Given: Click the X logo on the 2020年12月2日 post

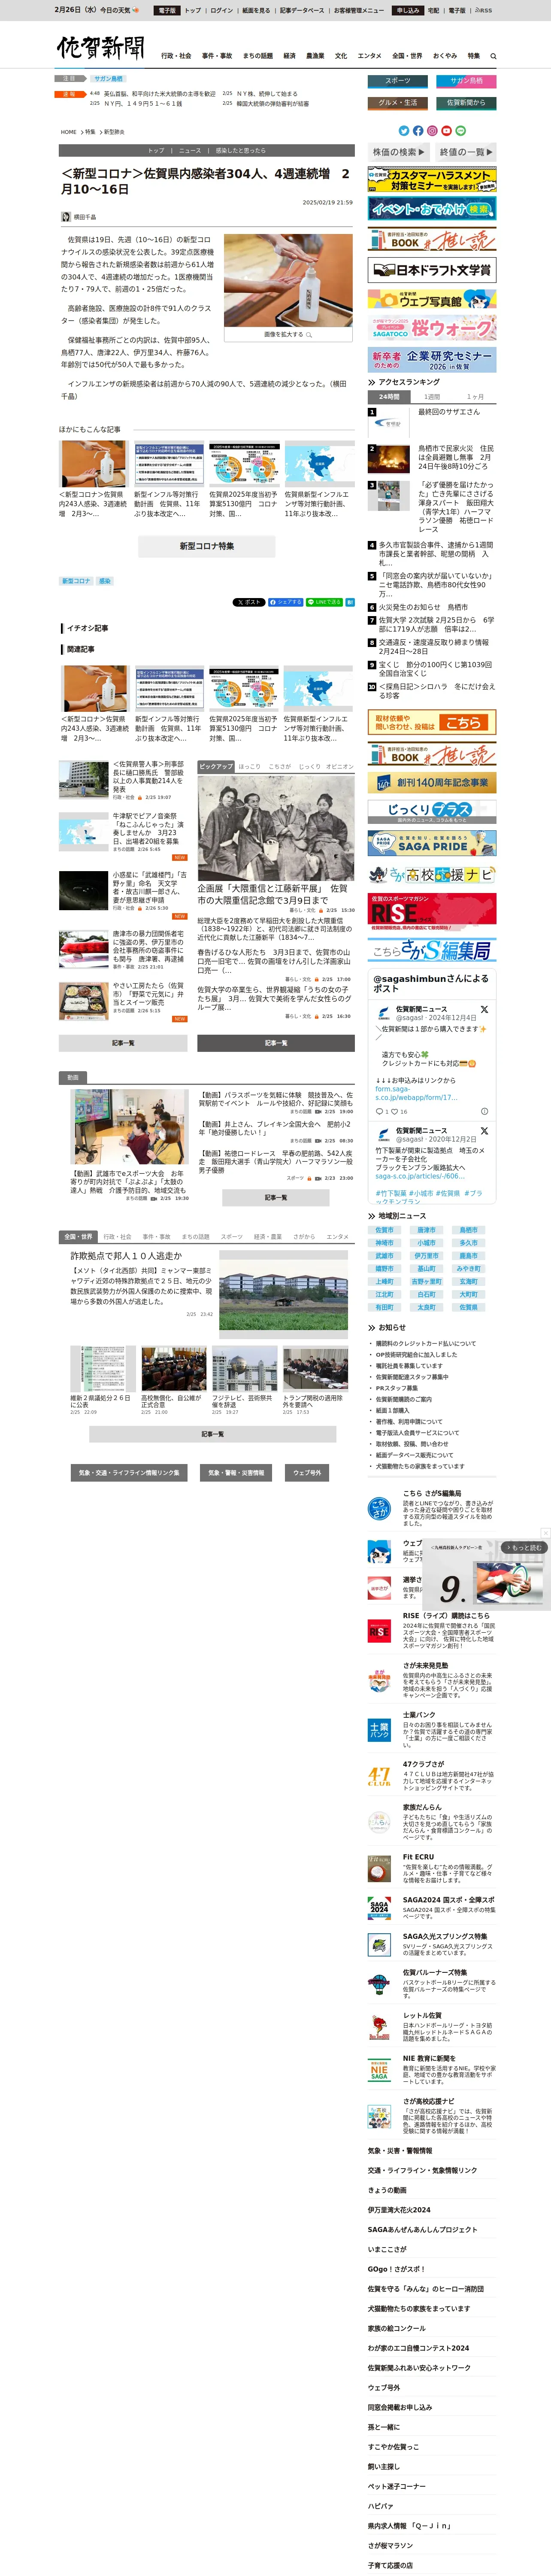Looking at the screenshot, I should click(x=484, y=1130).
